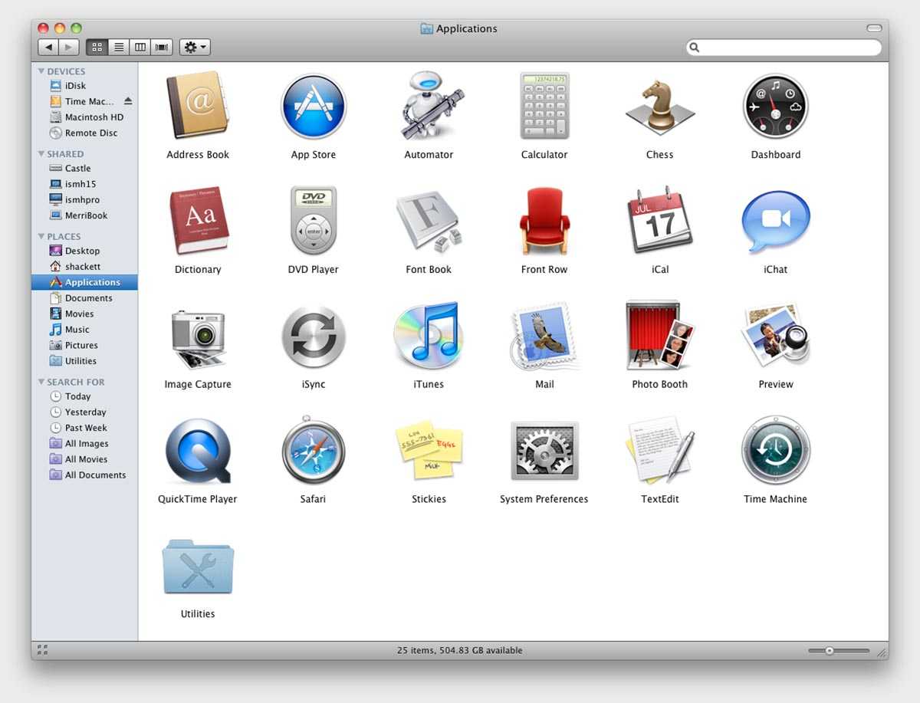
Task: Switch to column view mode
Action: pyautogui.click(x=140, y=48)
